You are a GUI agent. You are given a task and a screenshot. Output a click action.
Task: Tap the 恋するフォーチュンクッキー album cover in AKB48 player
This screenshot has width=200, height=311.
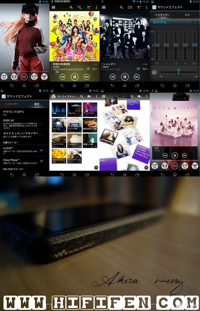point(74,36)
